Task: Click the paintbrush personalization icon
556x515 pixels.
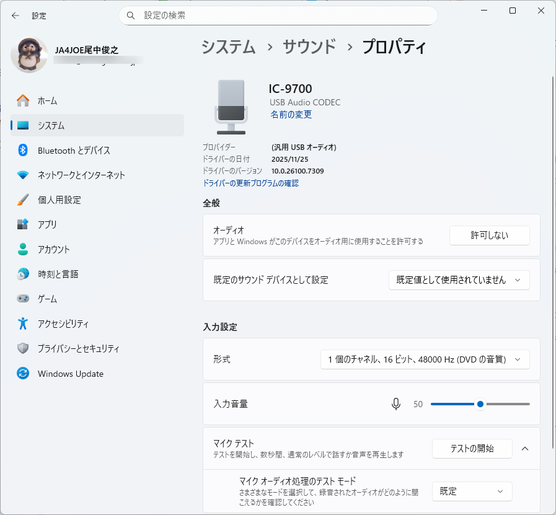Action: pyautogui.click(x=23, y=200)
